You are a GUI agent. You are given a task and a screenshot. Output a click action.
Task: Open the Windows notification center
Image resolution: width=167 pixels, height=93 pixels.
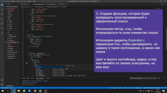(x=164, y=91)
